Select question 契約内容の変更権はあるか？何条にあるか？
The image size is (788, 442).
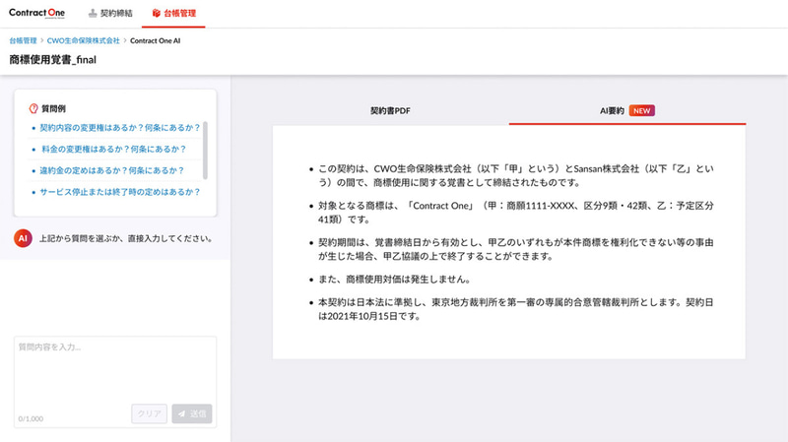[119, 128]
